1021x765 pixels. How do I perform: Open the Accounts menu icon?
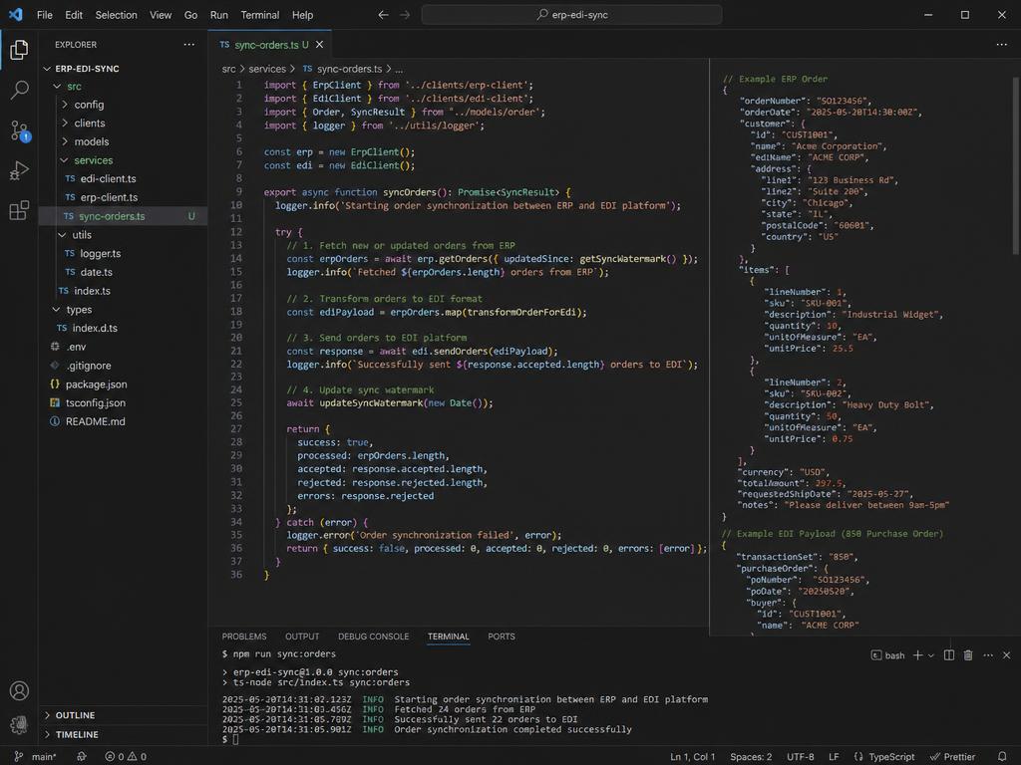click(x=19, y=691)
